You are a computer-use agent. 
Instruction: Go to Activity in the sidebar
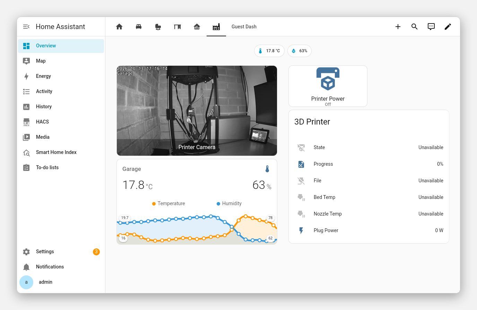[61, 92]
